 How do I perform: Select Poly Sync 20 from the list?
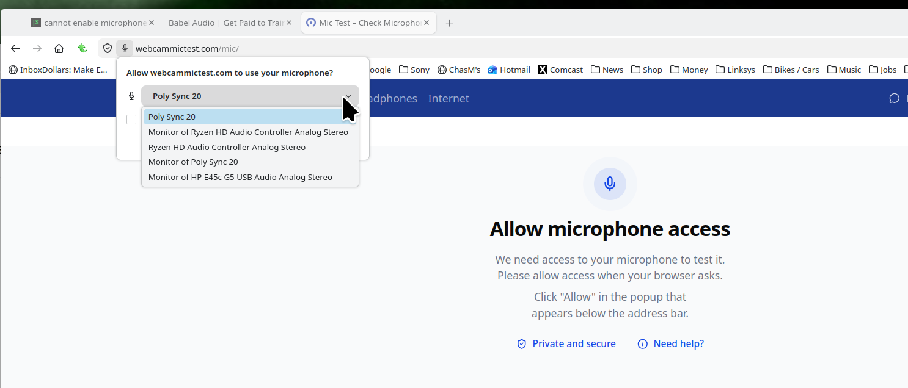click(x=250, y=117)
